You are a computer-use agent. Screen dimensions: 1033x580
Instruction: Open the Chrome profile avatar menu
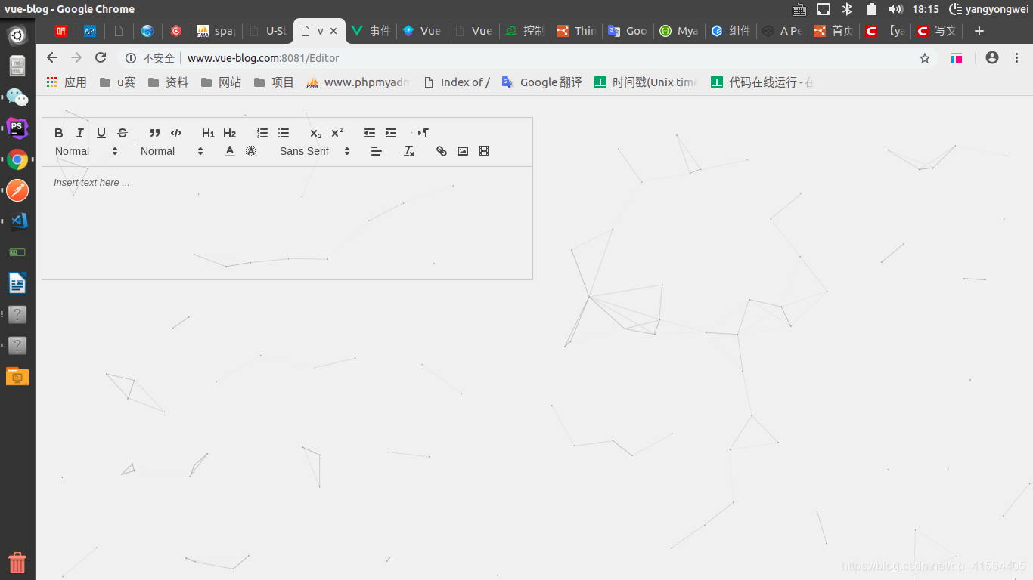pos(992,58)
